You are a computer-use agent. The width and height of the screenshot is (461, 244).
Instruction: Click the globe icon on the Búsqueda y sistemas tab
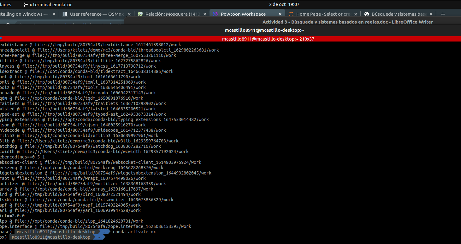366,14
